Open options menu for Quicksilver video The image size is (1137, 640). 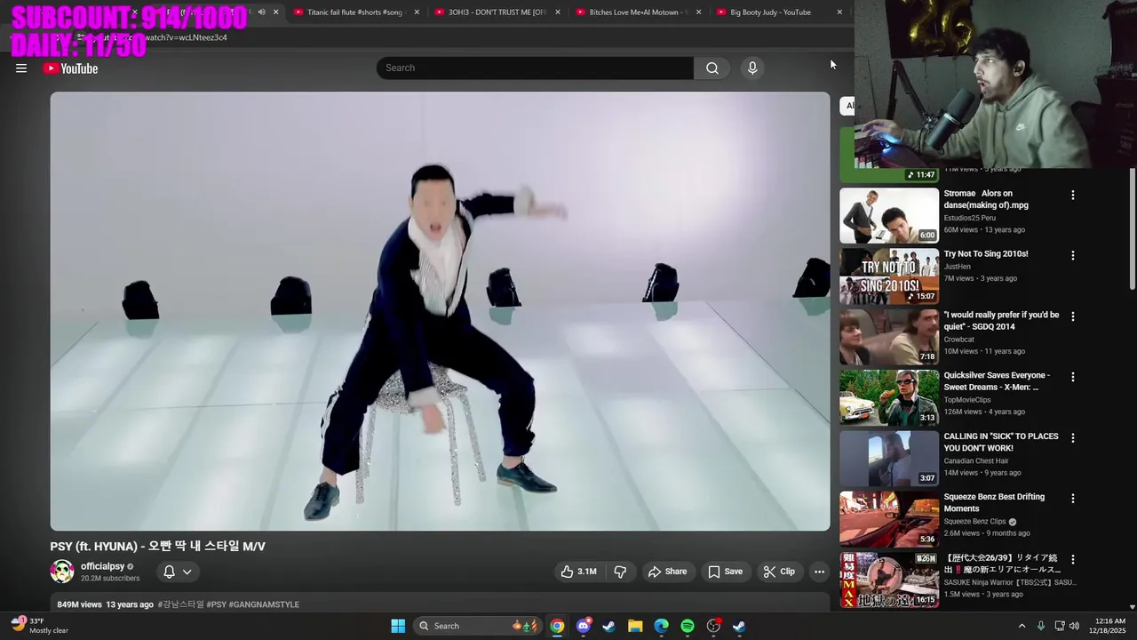point(1072,377)
